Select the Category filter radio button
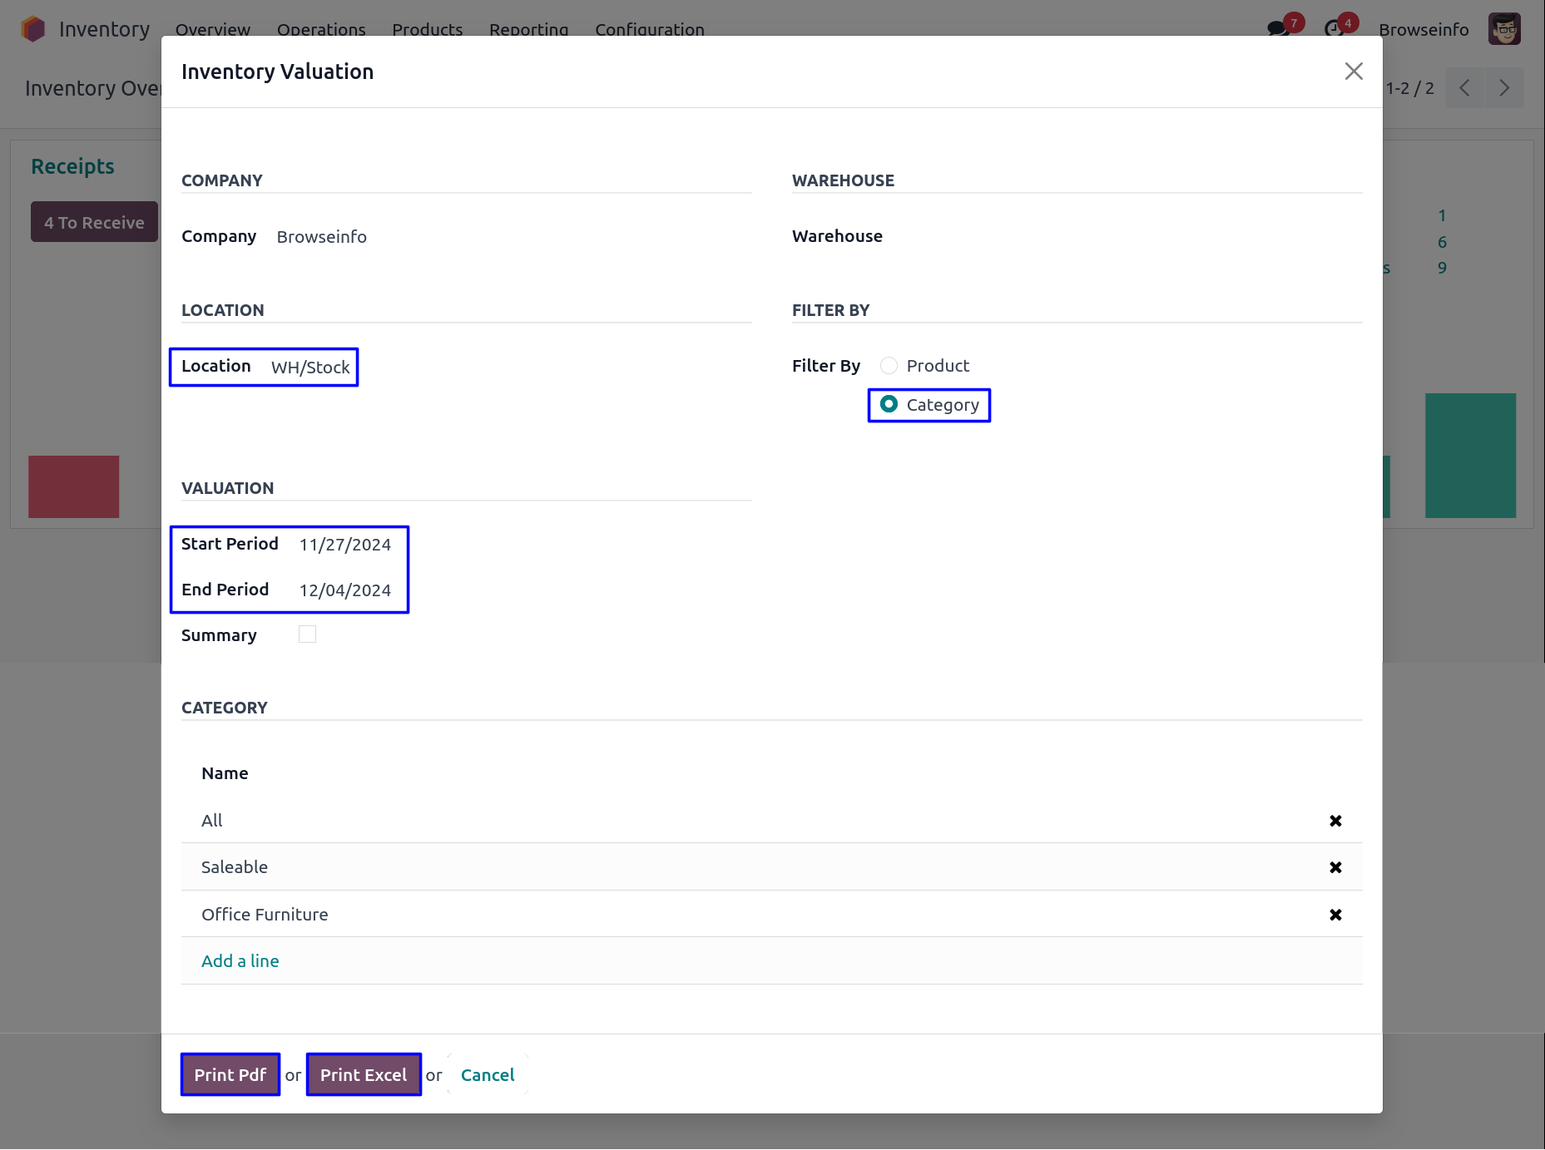 tap(889, 405)
